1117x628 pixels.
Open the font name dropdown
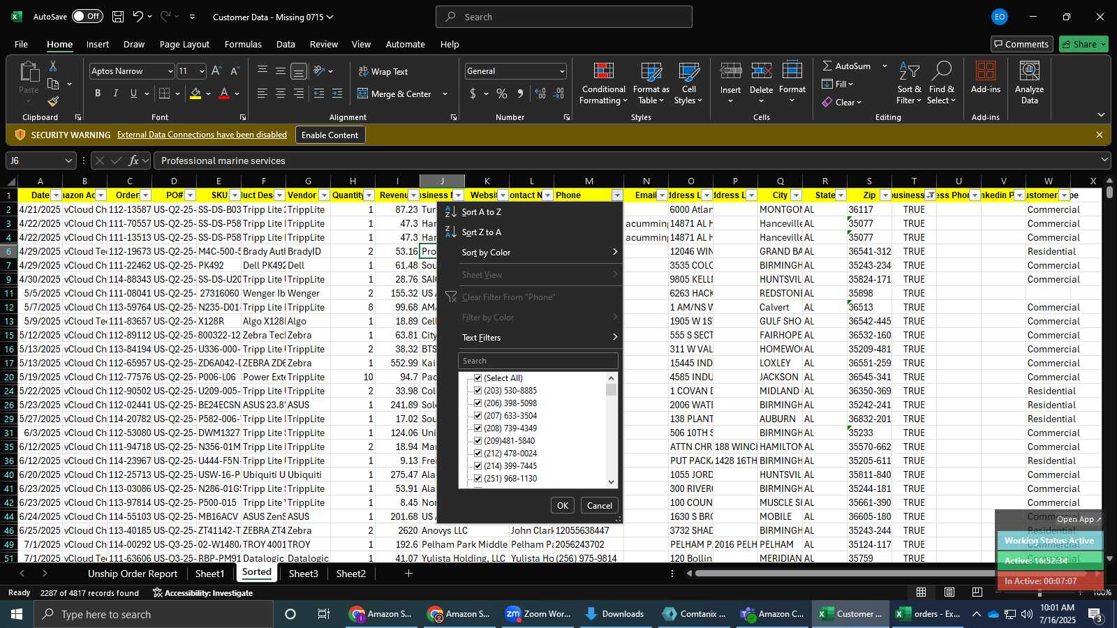pyautogui.click(x=170, y=71)
